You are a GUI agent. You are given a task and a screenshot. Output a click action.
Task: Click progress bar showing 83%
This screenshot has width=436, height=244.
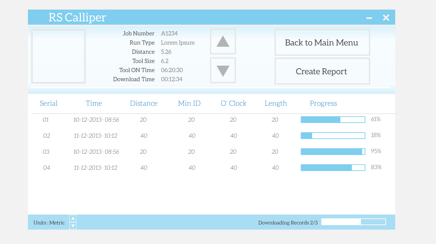333,168
